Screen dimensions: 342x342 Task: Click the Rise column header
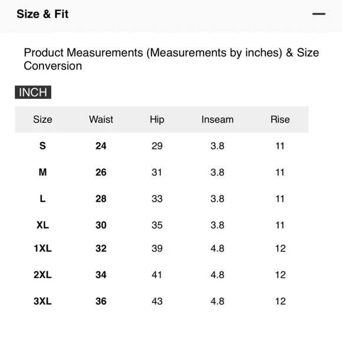tap(280, 120)
